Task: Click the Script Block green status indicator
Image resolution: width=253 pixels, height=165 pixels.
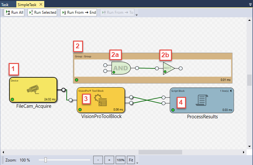Action: point(173,110)
